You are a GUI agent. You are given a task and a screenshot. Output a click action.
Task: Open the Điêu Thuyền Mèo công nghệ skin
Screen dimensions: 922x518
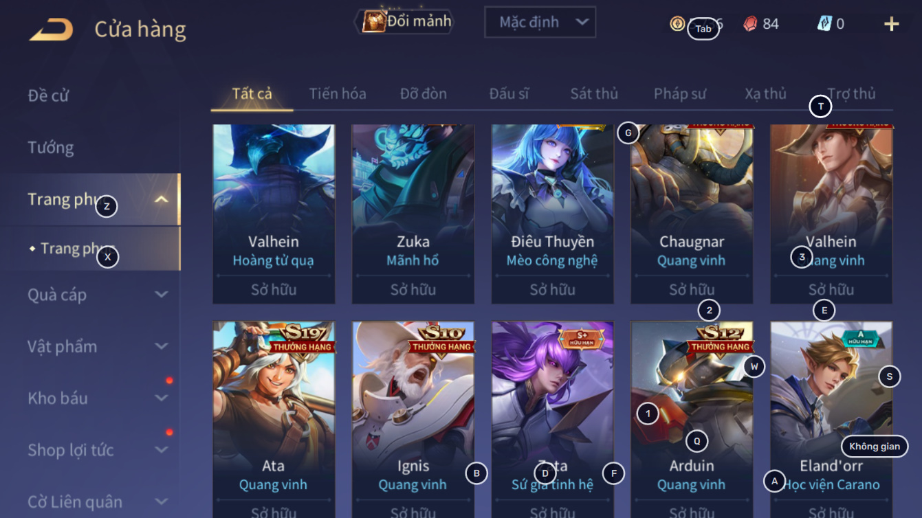click(x=552, y=214)
